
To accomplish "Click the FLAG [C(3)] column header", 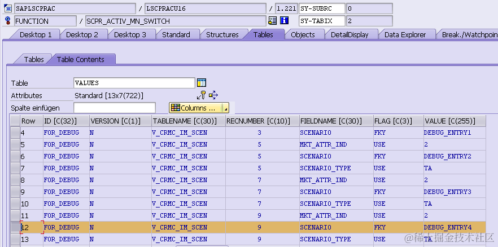I will pos(398,121).
